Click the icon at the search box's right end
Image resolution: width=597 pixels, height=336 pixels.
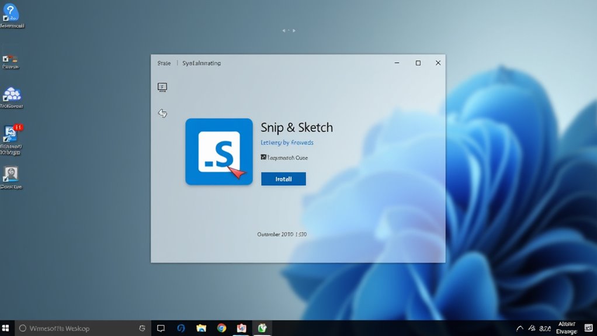pyautogui.click(x=142, y=328)
